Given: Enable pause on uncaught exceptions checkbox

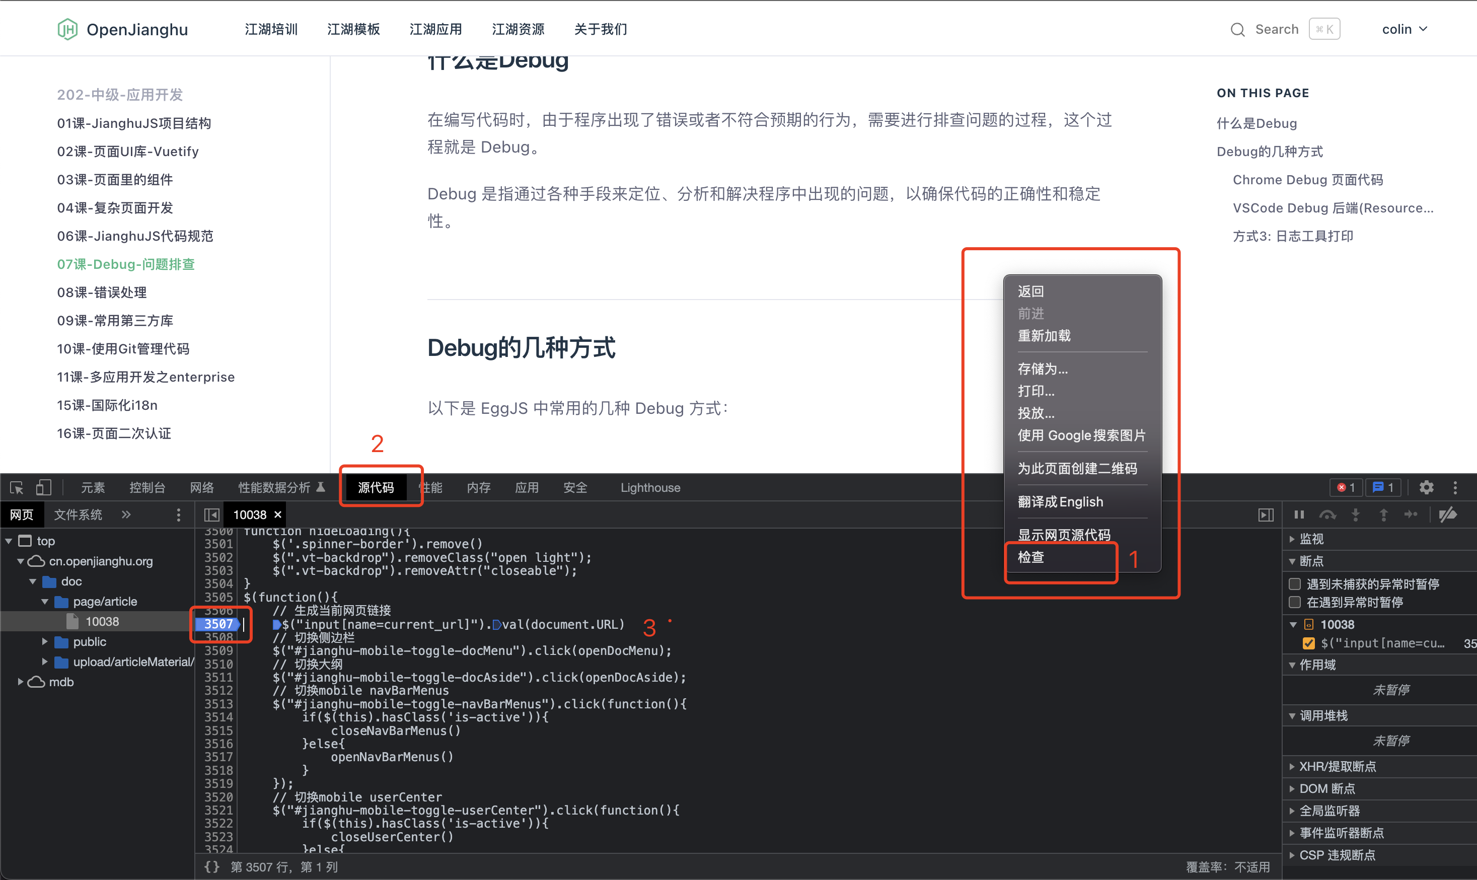Looking at the screenshot, I should tap(1295, 584).
